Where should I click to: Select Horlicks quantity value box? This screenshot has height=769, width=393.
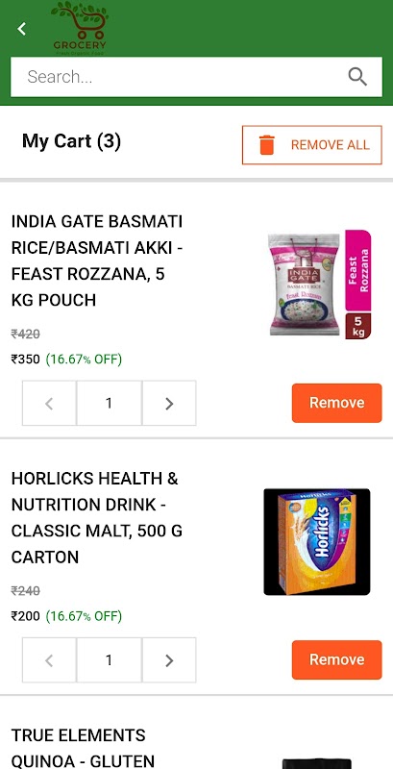[109, 660]
